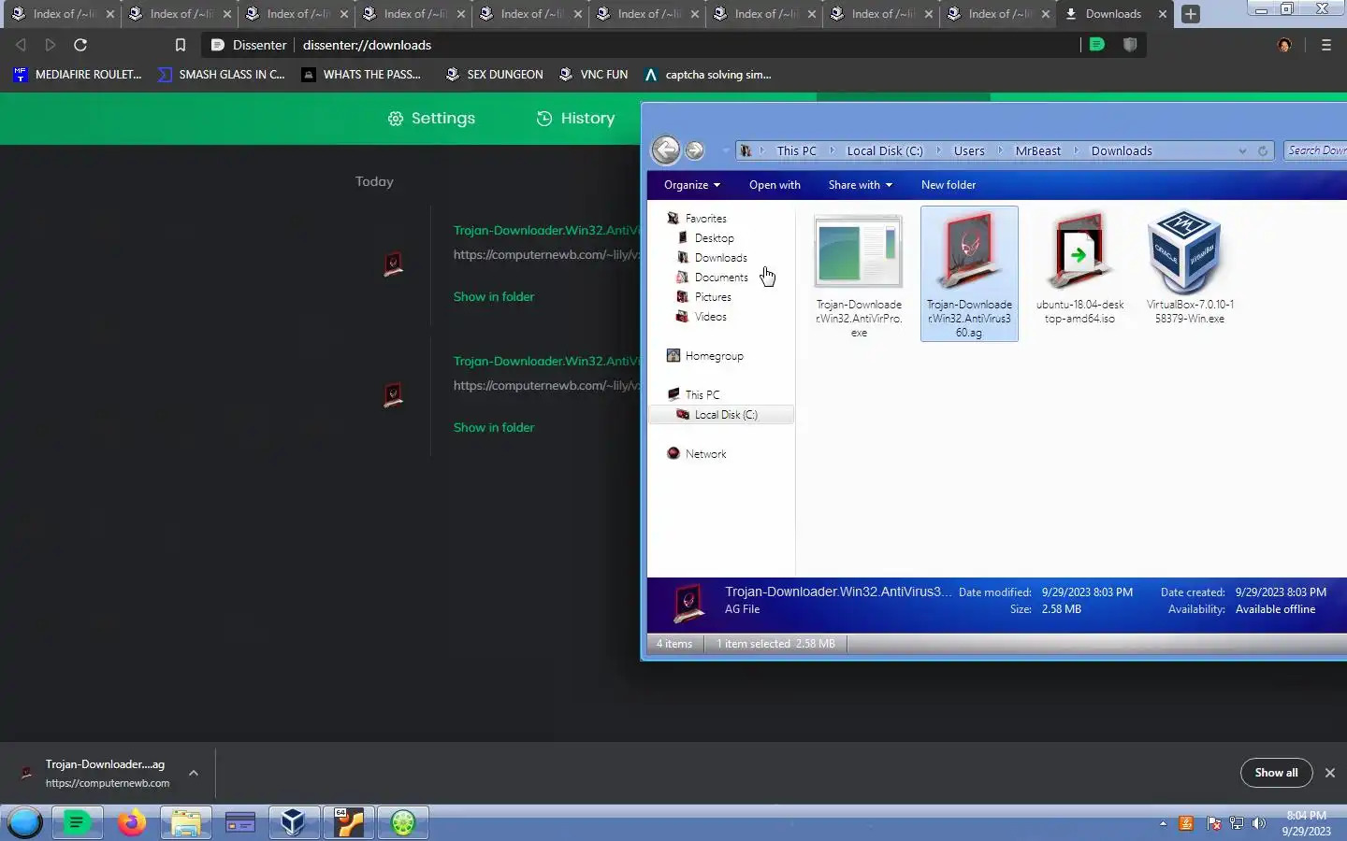Image resolution: width=1347 pixels, height=841 pixels.
Task: Click the first download's file icon
Action: click(394, 264)
